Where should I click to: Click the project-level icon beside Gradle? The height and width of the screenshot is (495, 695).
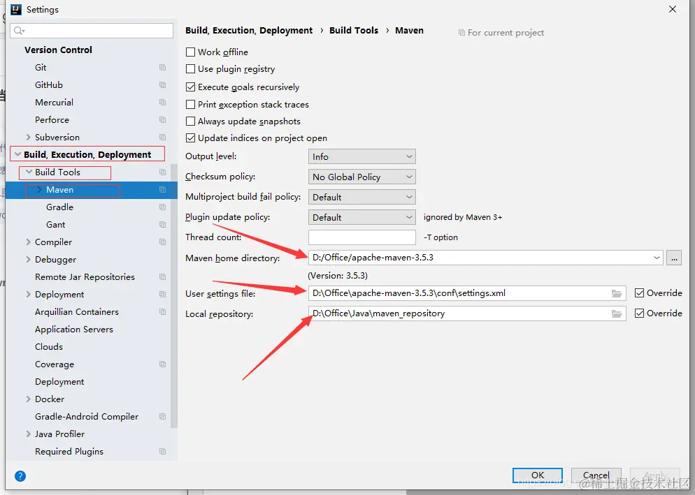click(162, 207)
